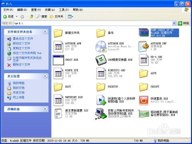192x144 pixels.
Task: Open the 查看(V) menu
Action: [36, 10]
